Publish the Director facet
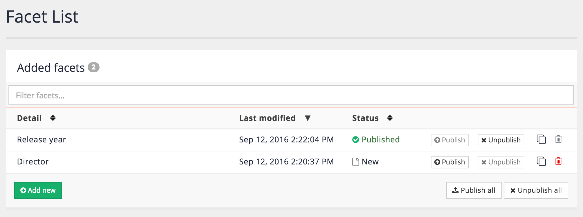This screenshot has width=583, height=217. (x=450, y=162)
